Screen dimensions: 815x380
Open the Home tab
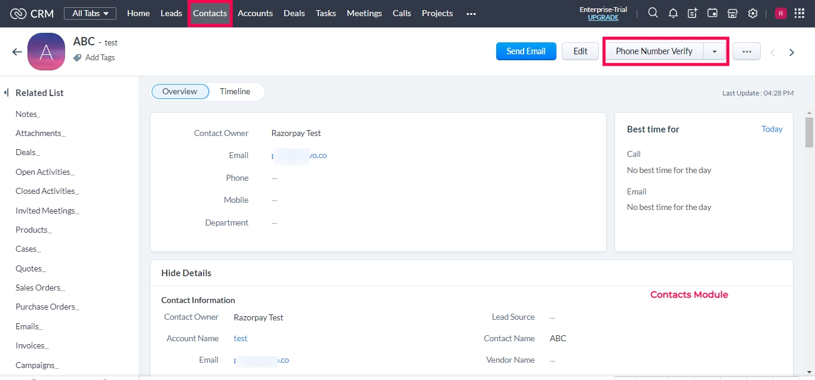coord(139,13)
